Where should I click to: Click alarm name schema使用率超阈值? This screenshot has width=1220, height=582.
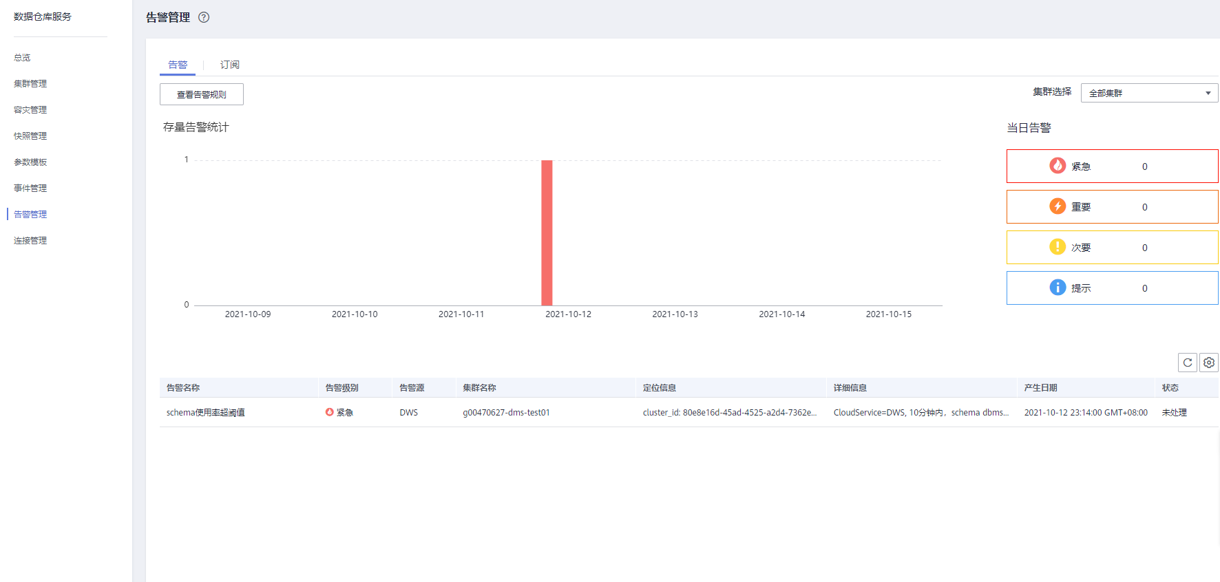click(206, 413)
